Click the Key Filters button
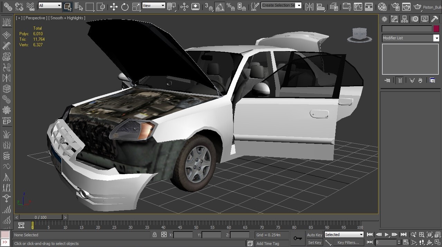Image resolution: width=442 pixels, height=247 pixels. pyautogui.click(x=348, y=243)
